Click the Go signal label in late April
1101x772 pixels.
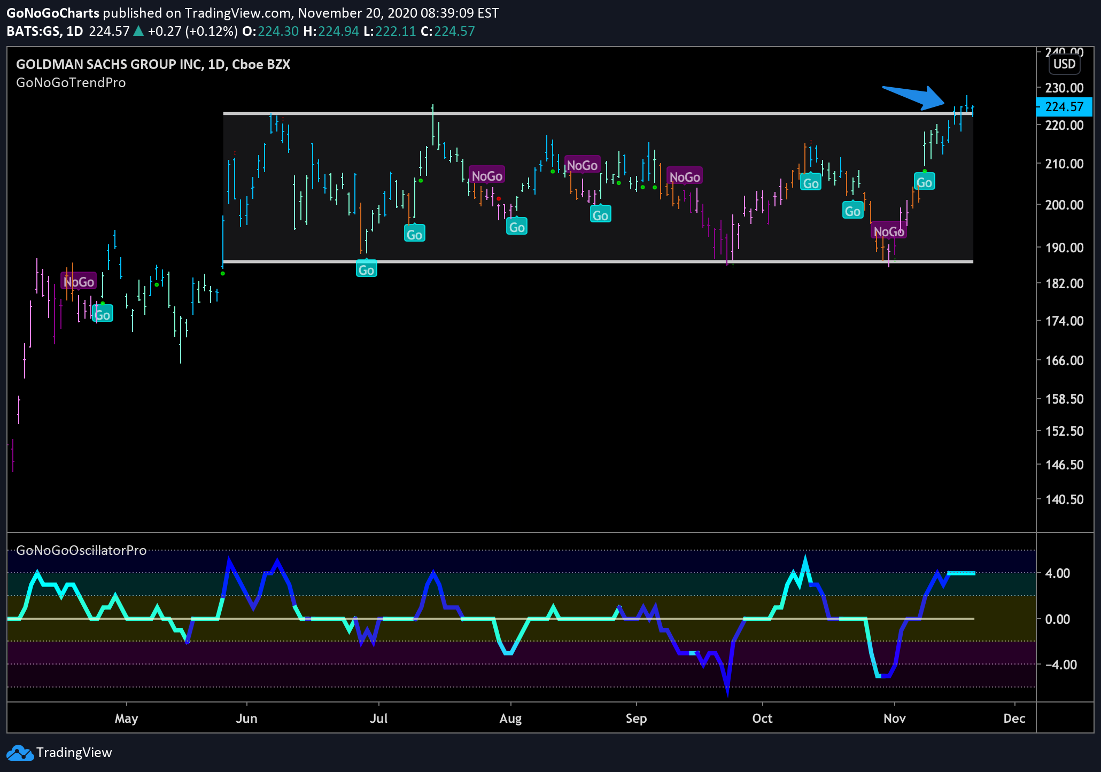point(103,314)
